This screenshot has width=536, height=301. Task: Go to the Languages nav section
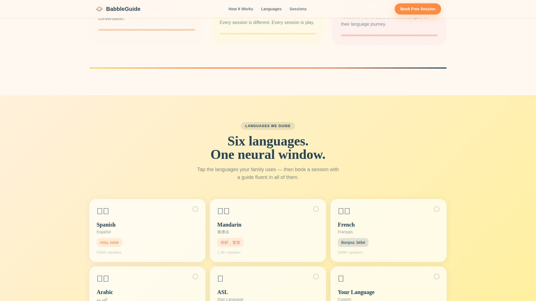(271, 9)
